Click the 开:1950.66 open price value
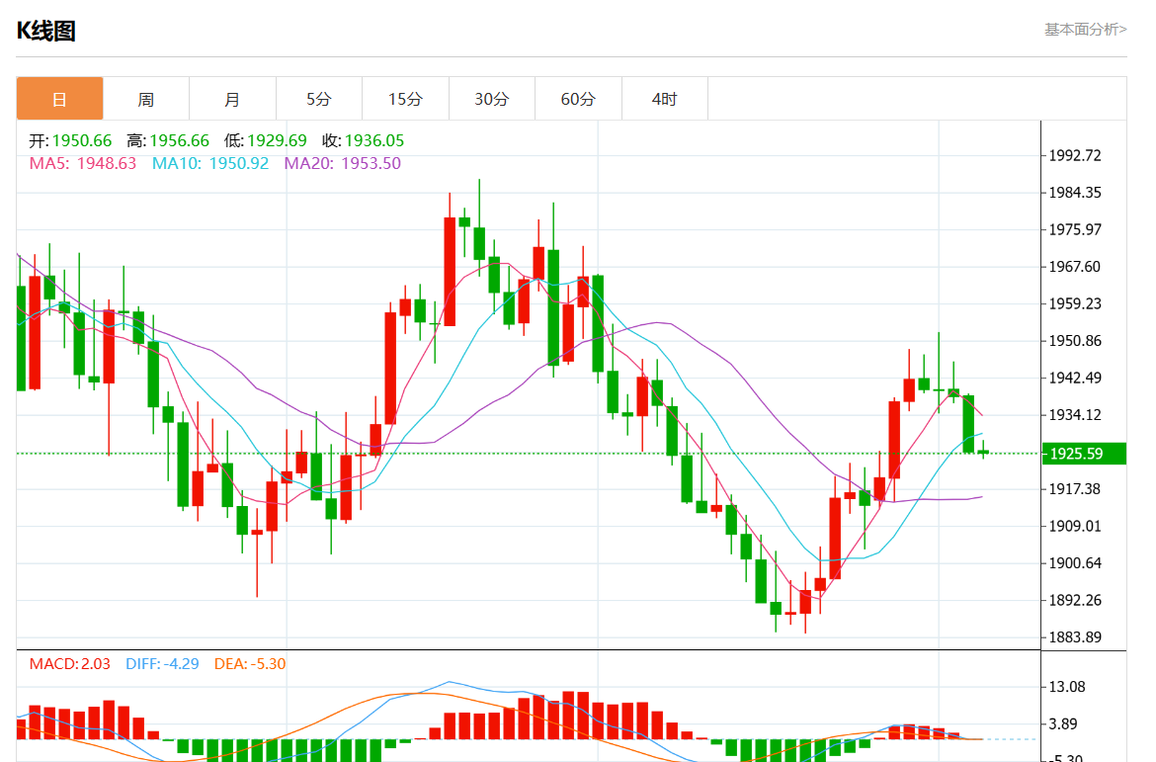Viewport: 1156px width, 762px height. (x=70, y=140)
